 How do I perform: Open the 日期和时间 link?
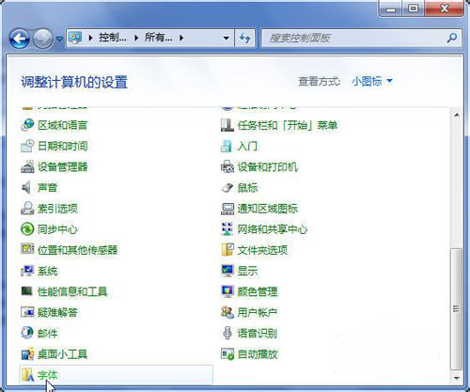click(x=62, y=146)
